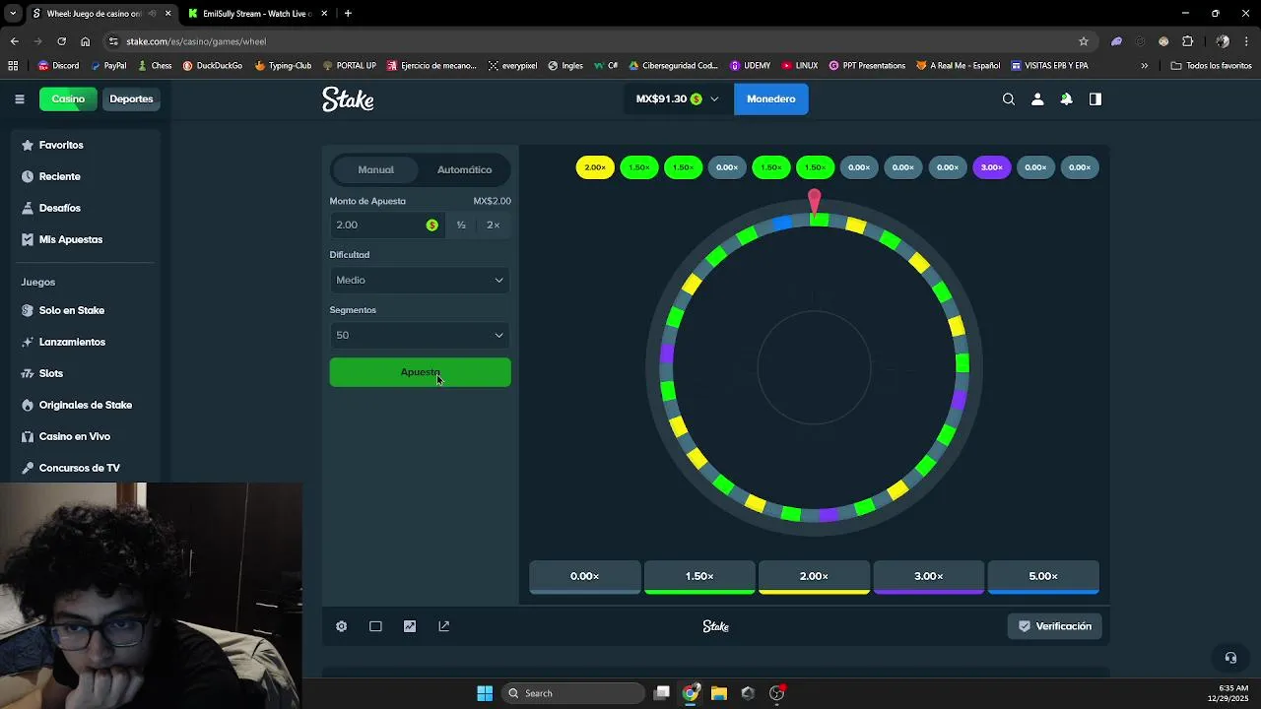This screenshot has width=1261, height=709.
Task: Click the browser address bar
Action: [x=597, y=41]
